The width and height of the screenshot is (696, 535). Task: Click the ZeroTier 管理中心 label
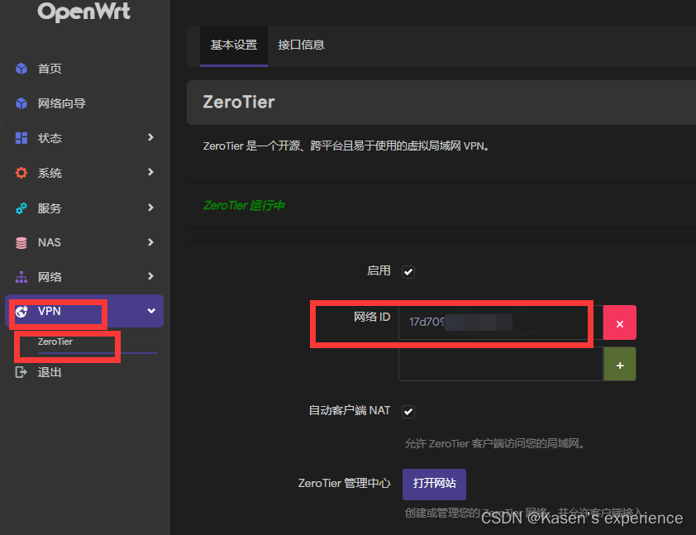344,483
